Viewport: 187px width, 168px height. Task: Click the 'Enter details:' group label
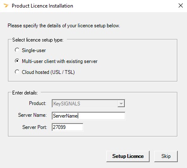coord(25,93)
